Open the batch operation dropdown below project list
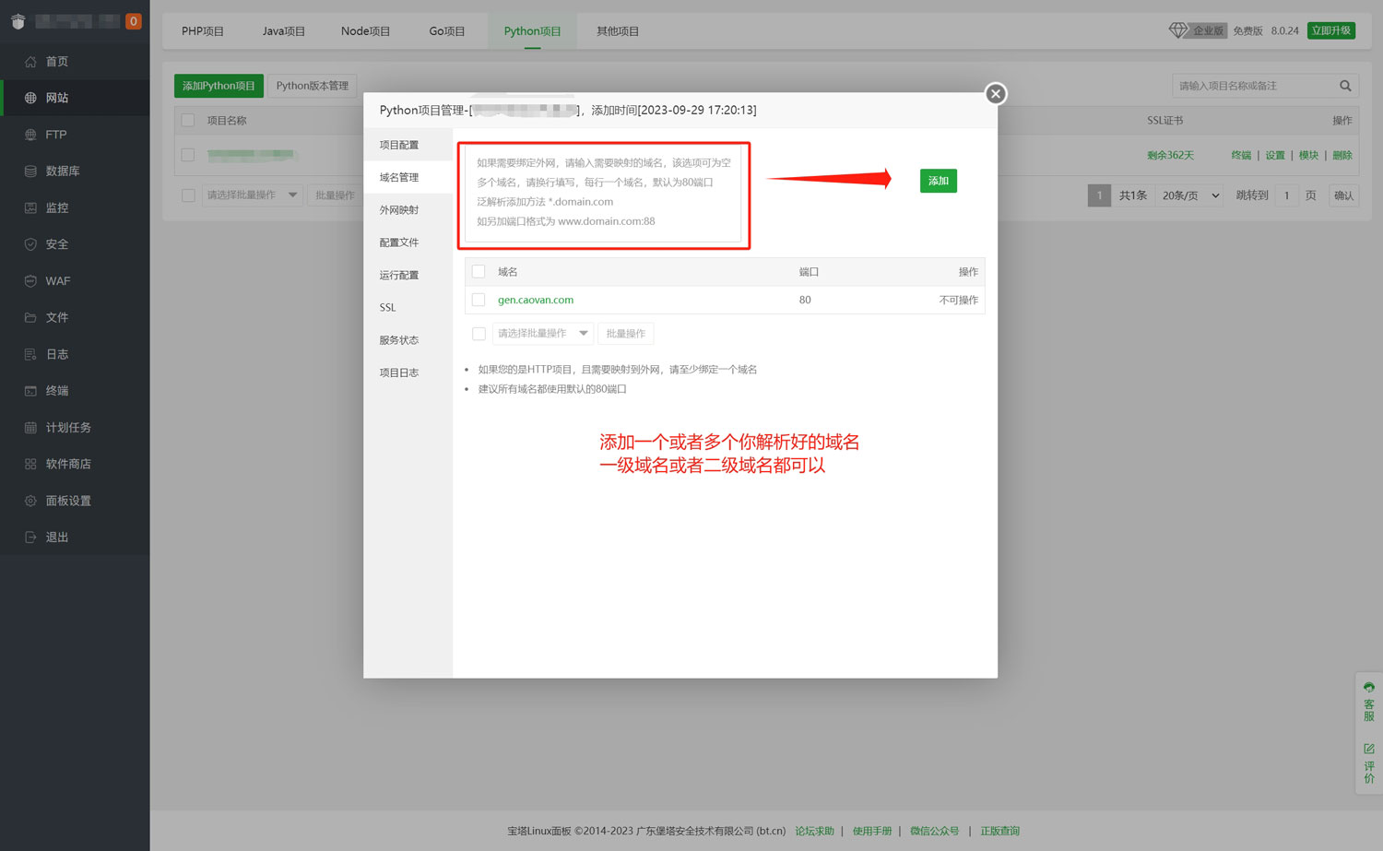Screen dimensions: 1383x851 coord(252,195)
